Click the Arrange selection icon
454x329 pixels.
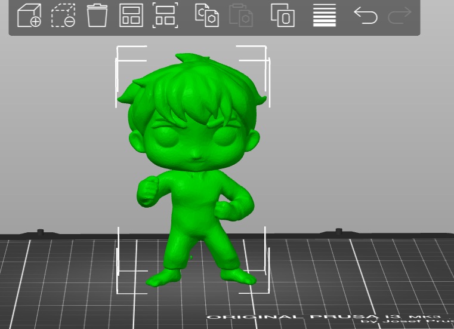(x=165, y=16)
